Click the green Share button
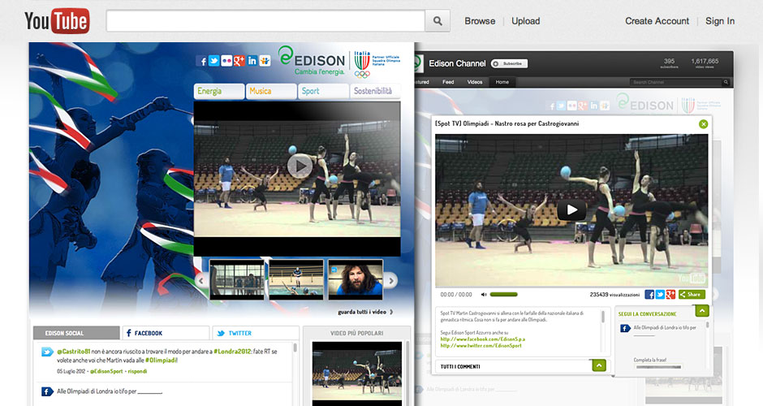The width and height of the screenshot is (763, 406). [x=692, y=295]
